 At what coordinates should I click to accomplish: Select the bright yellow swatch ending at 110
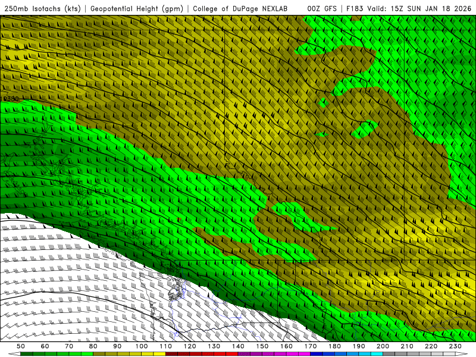click(159, 354)
